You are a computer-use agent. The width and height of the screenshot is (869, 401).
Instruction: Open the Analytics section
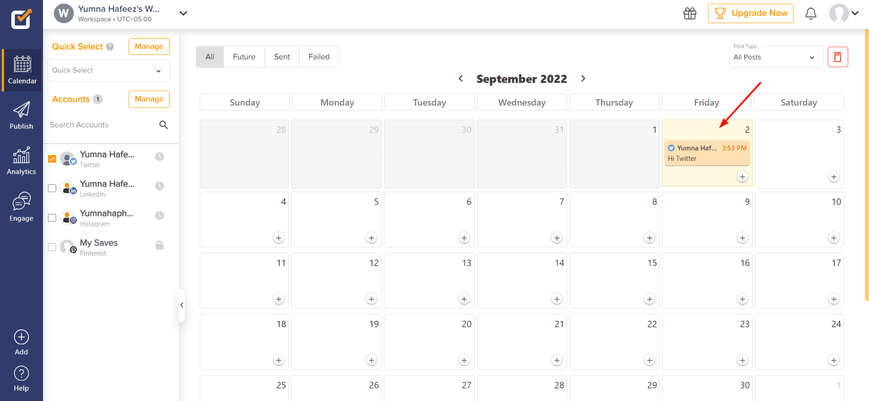(x=21, y=161)
